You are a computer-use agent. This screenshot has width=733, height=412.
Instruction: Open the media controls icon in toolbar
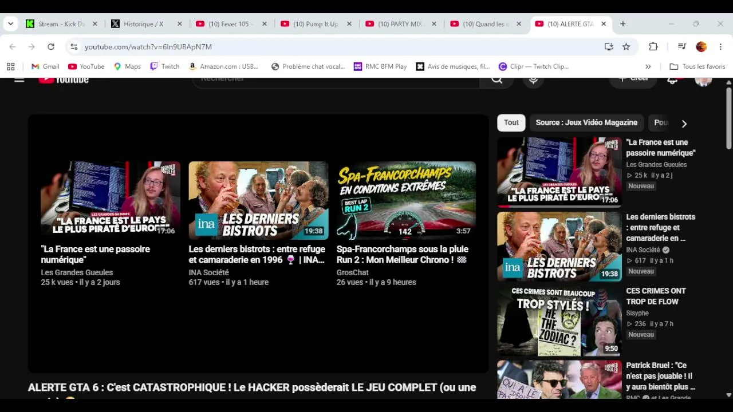682,47
